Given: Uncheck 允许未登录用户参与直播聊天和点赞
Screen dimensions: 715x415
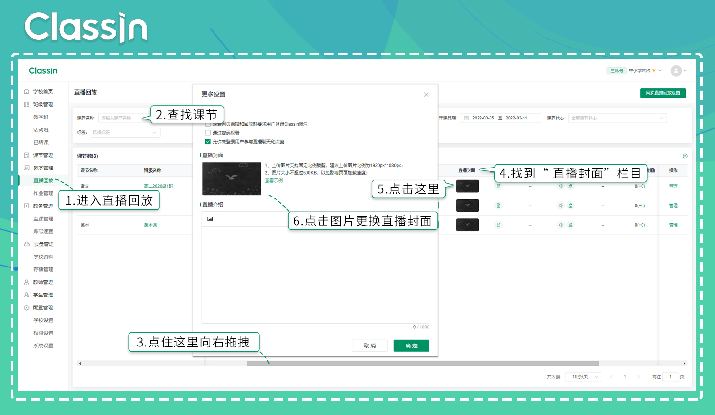Looking at the screenshot, I should pos(208,142).
